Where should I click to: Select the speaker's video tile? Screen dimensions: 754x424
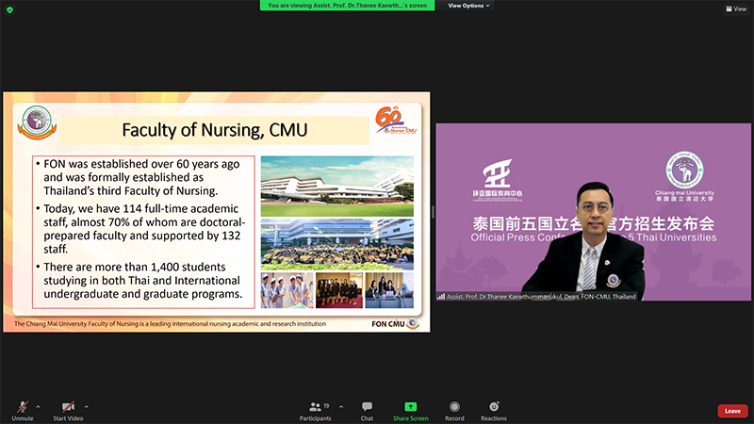pyautogui.click(x=594, y=212)
